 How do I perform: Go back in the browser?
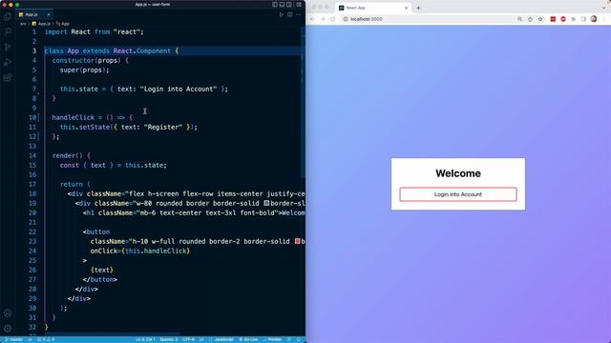coord(312,19)
